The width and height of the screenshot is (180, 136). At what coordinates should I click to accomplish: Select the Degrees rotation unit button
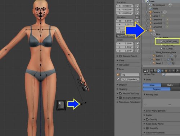[157, 89]
